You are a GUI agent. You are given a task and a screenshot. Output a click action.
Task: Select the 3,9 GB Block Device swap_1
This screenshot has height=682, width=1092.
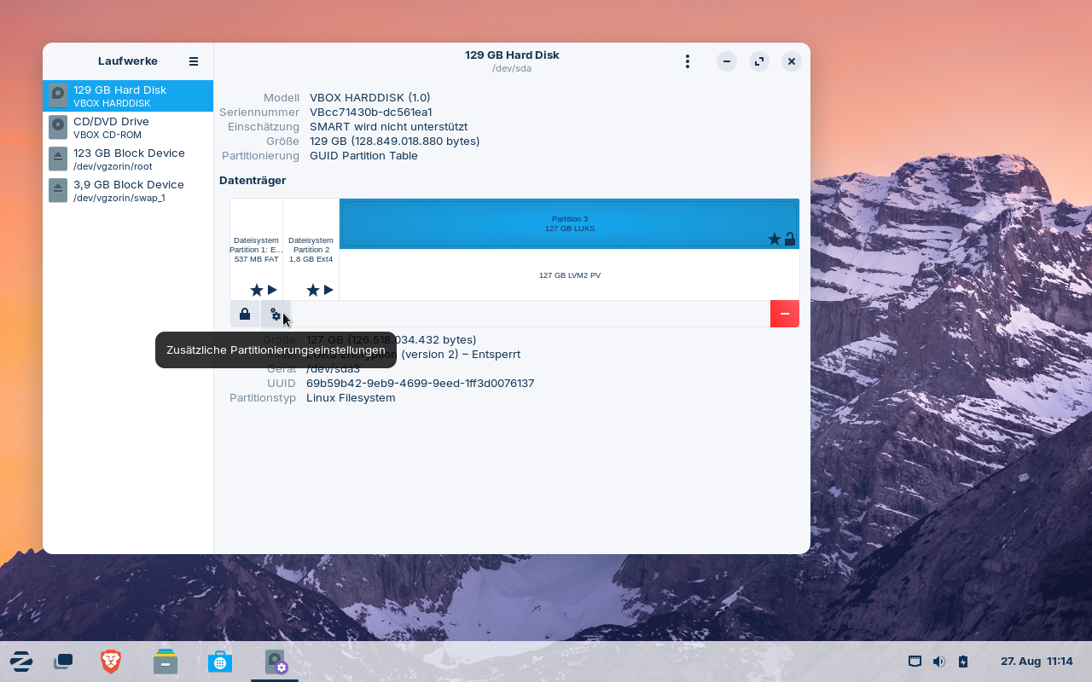coord(128,190)
